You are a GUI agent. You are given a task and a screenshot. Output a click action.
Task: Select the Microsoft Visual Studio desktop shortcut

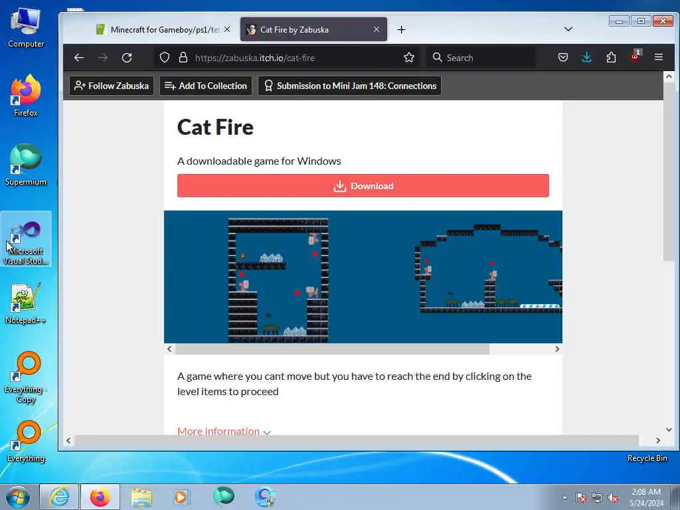point(26,239)
